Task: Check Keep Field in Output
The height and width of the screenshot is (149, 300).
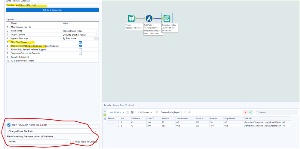Action: tap(72, 142)
